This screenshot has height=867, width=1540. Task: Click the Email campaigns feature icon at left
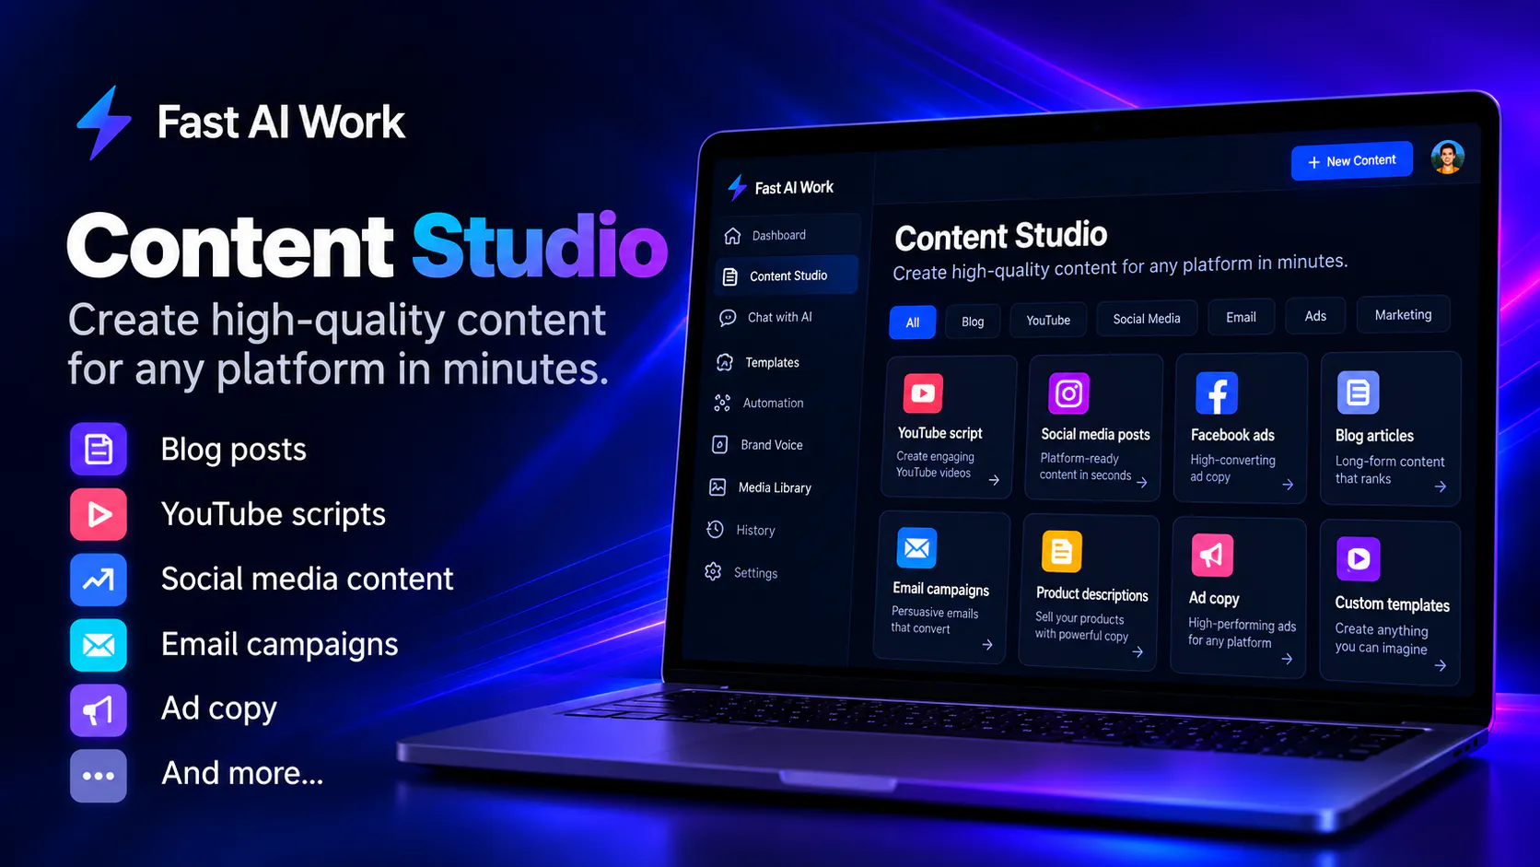point(99,645)
